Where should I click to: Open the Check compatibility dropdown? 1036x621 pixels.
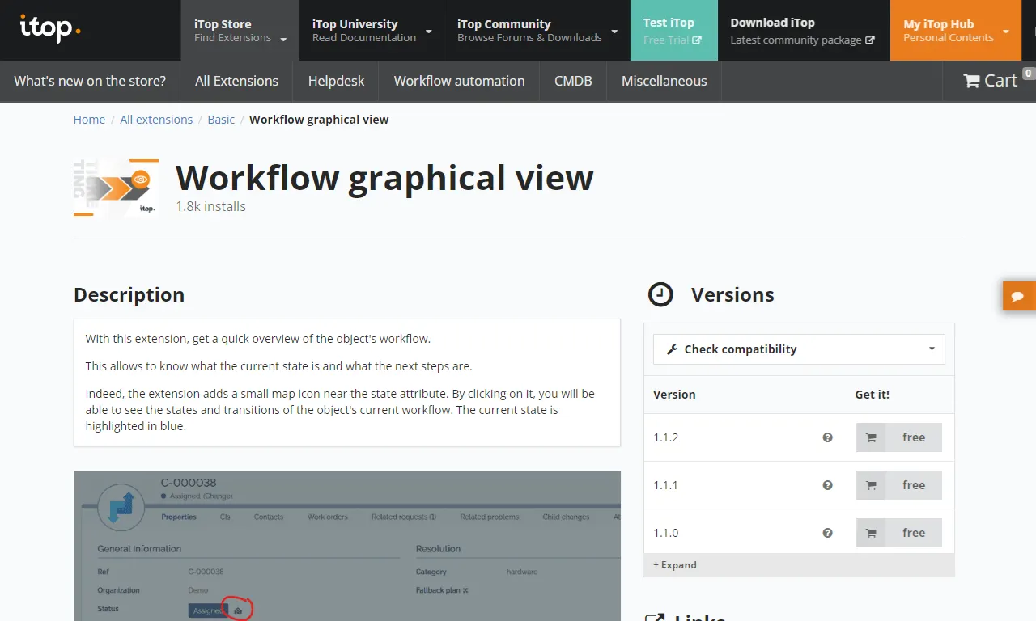click(x=799, y=349)
